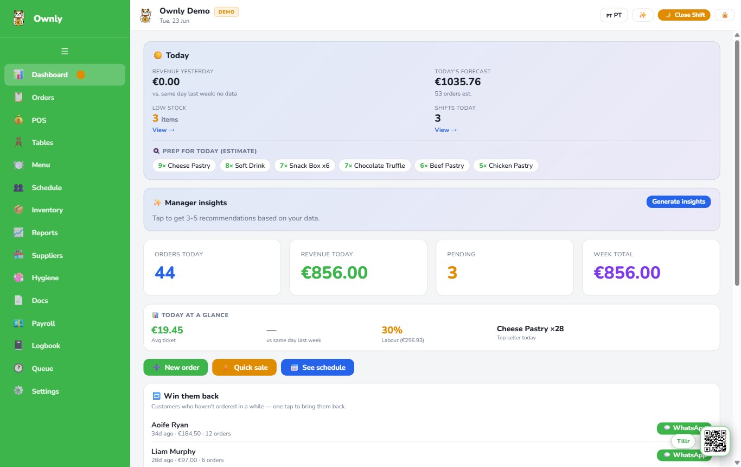
Task: Click the Inventory box icon
Action: 19,210
